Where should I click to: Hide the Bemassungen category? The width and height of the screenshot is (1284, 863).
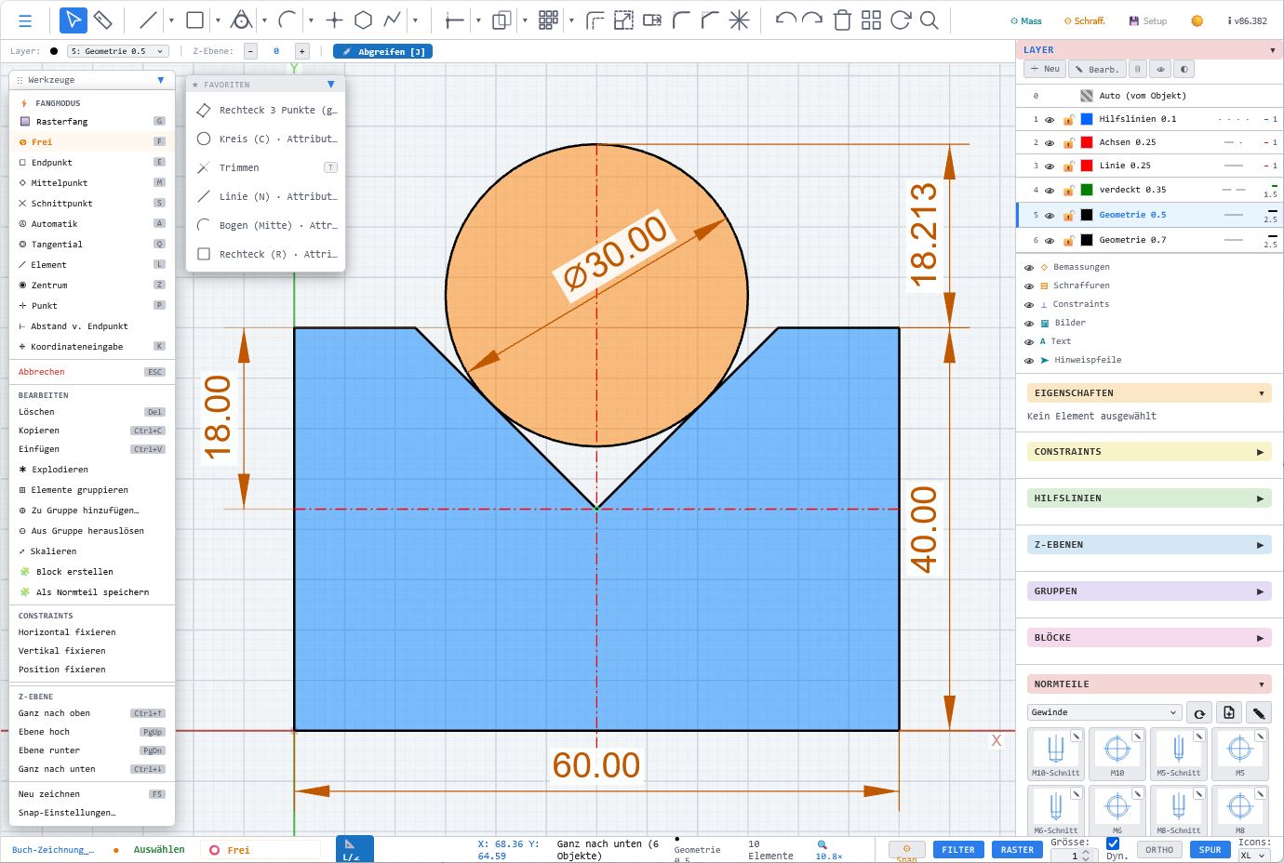(x=1029, y=268)
